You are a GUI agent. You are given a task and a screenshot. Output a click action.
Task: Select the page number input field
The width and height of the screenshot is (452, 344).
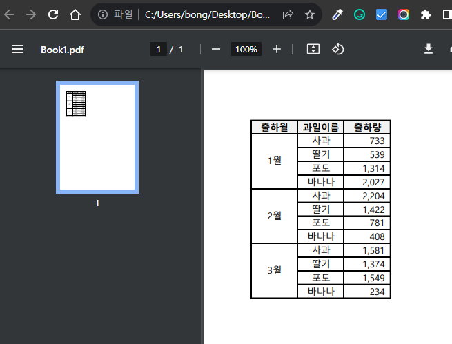[x=159, y=49]
